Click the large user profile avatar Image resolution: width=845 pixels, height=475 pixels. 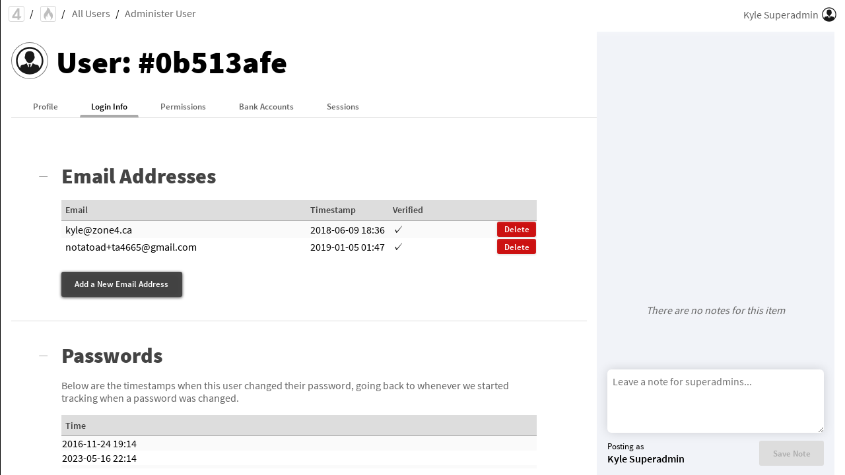pyautogui.click(x=30, y=61)
